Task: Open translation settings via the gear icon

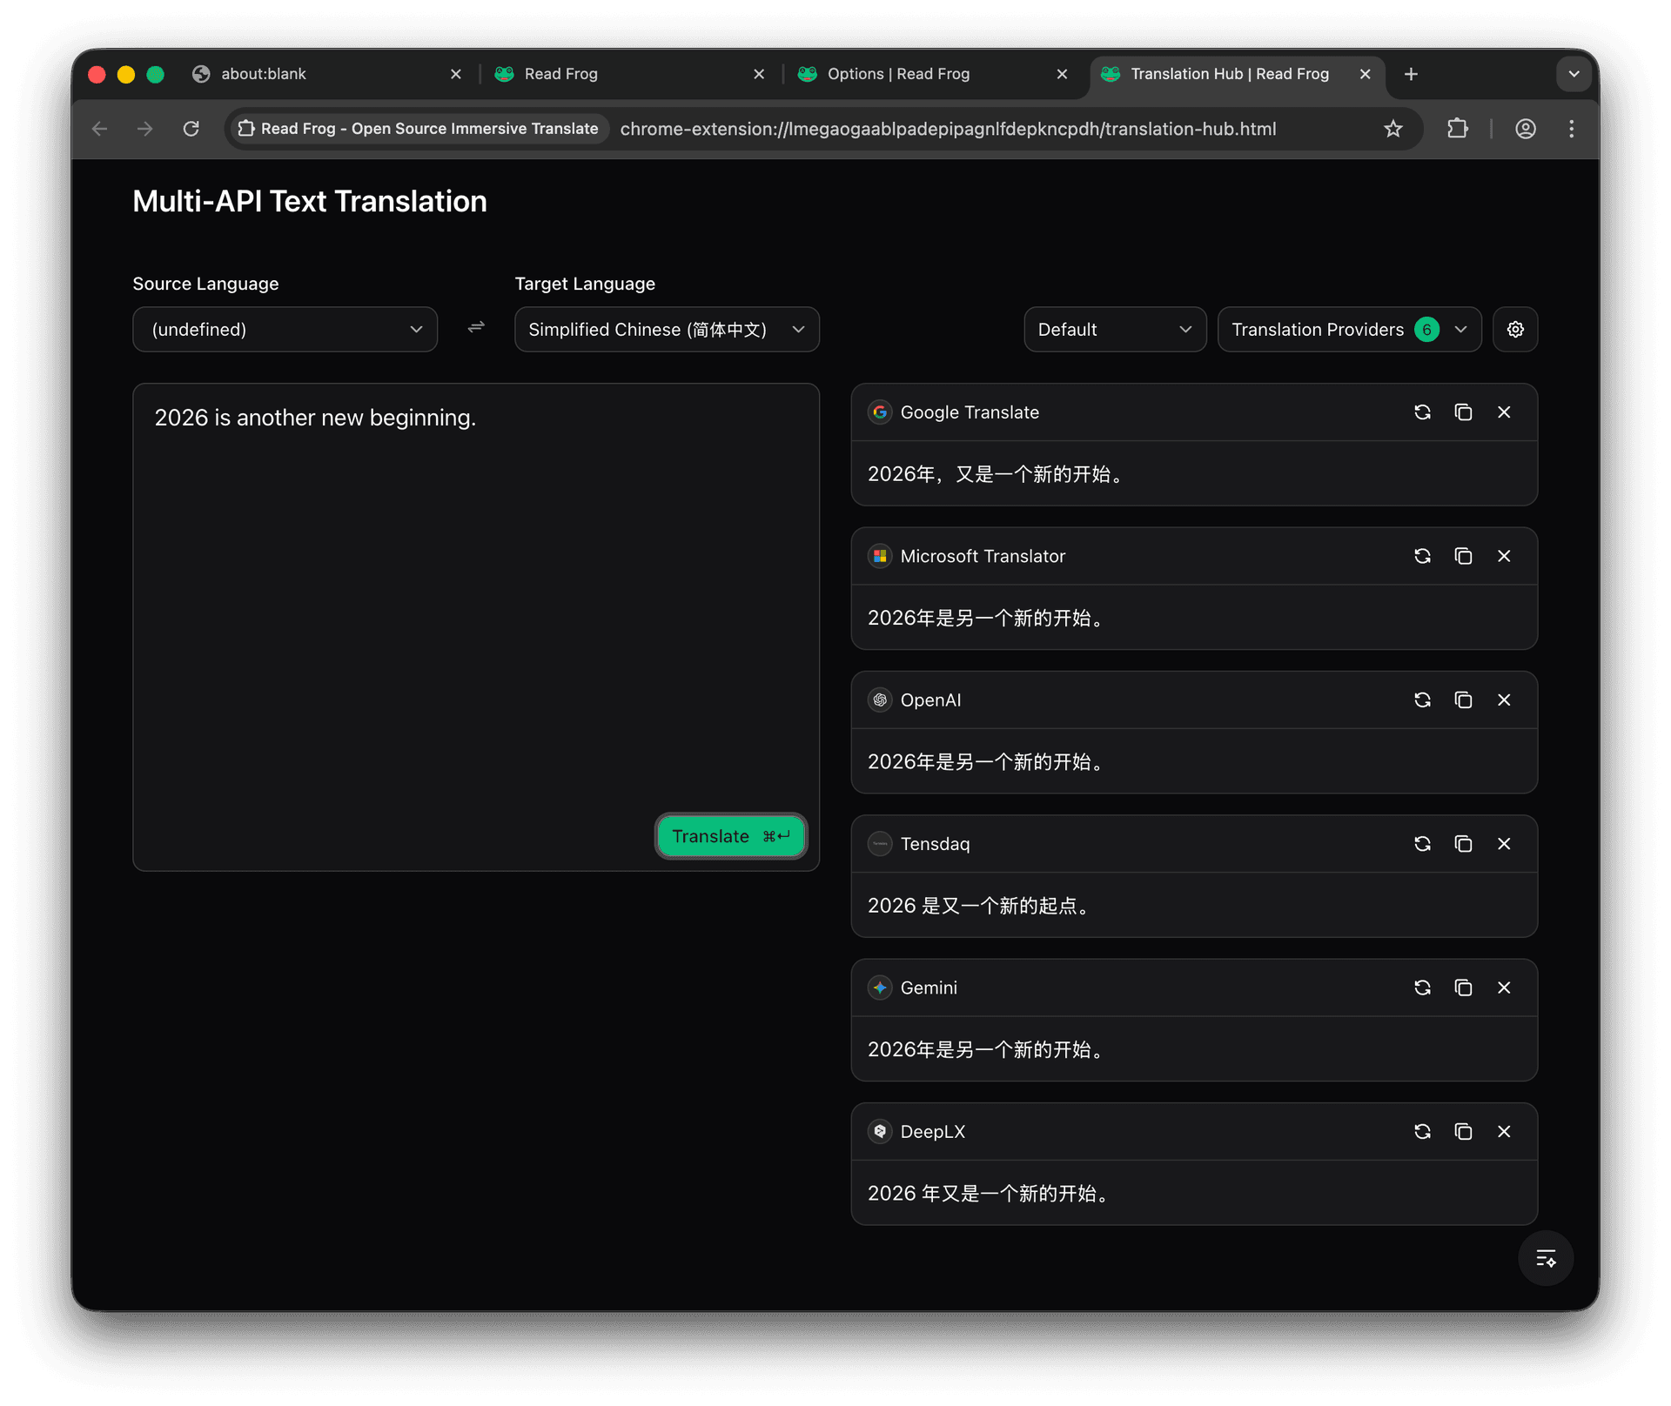Action: pyautogui.click(x=1514, y=329)
